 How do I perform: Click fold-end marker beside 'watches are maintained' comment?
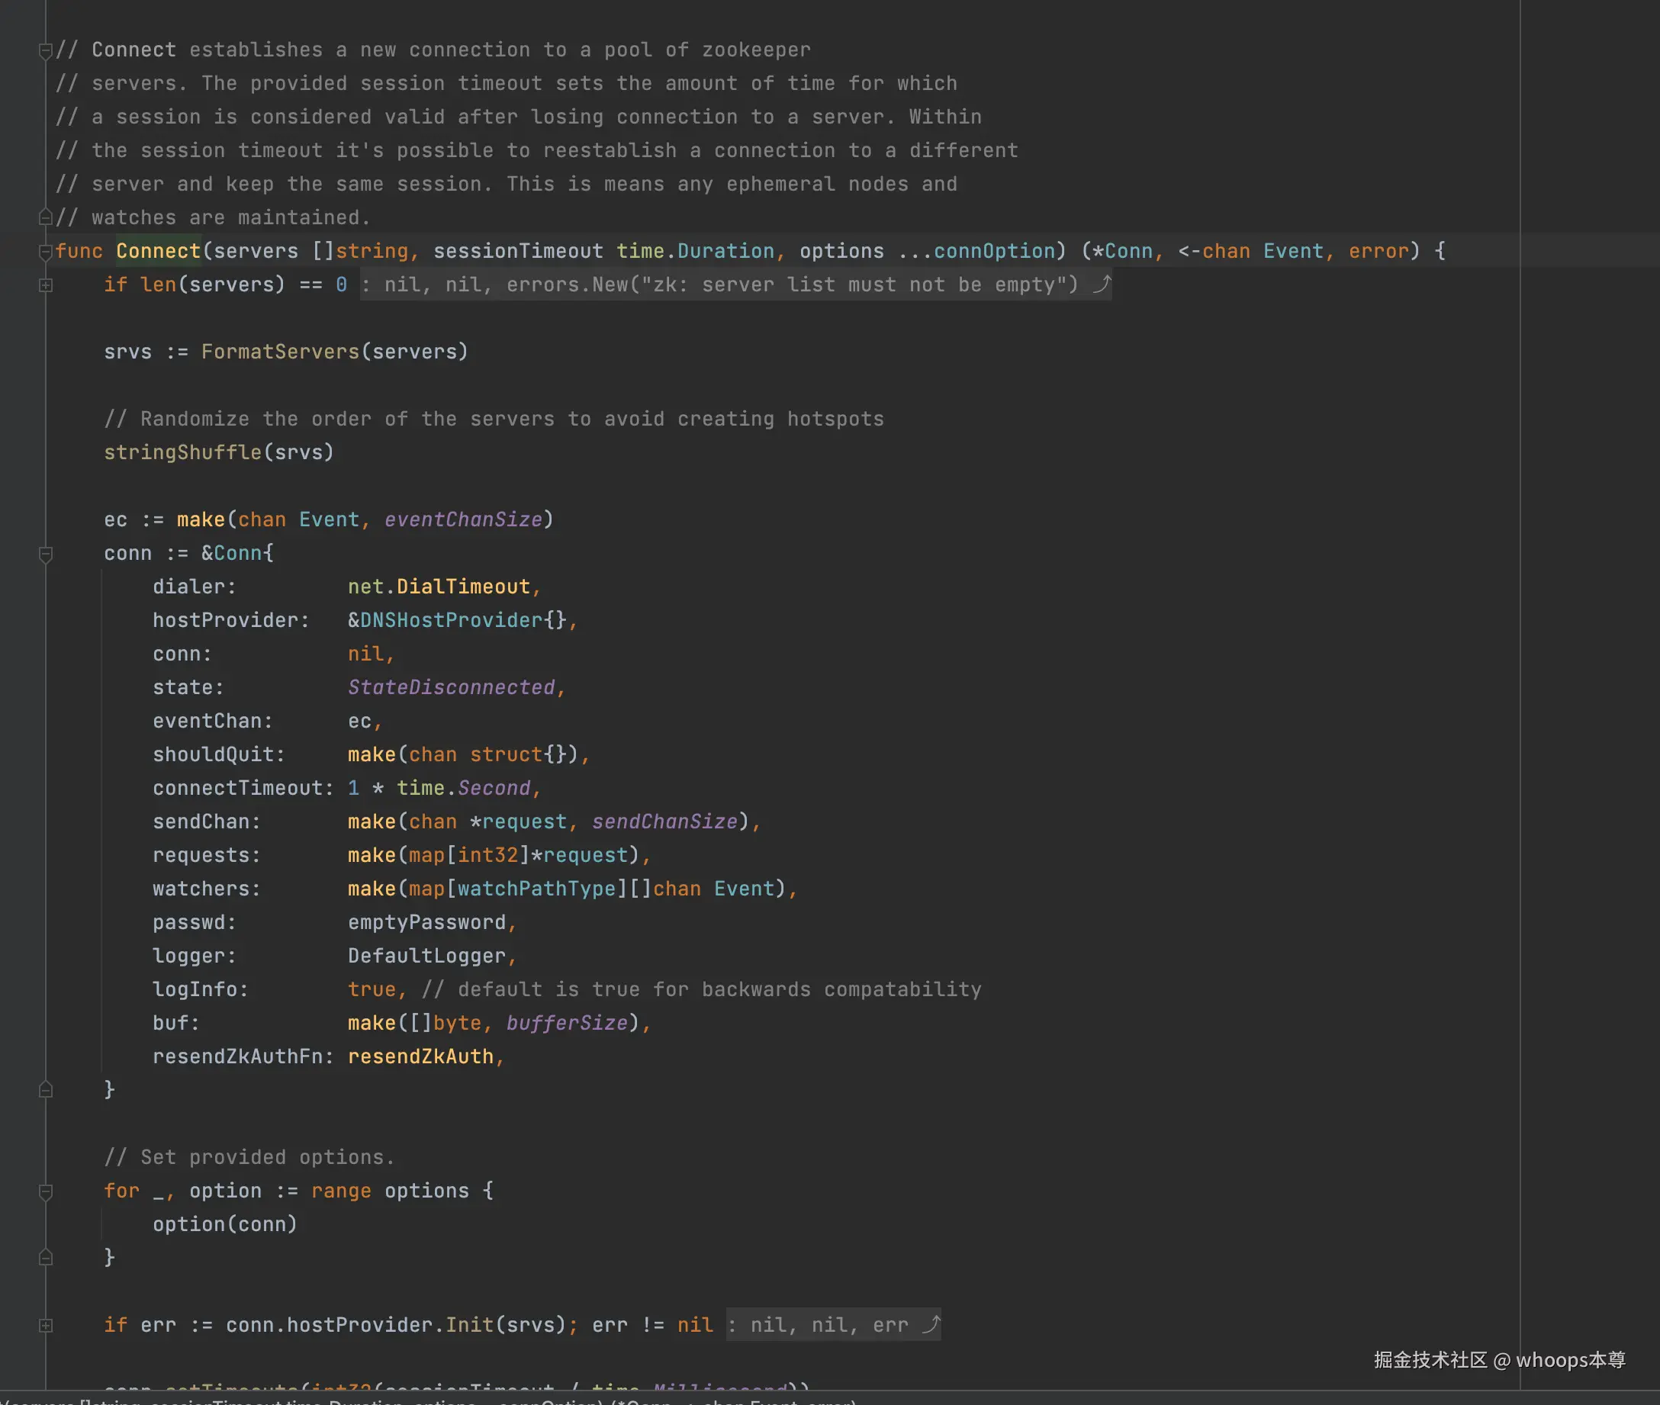point(46,217)
